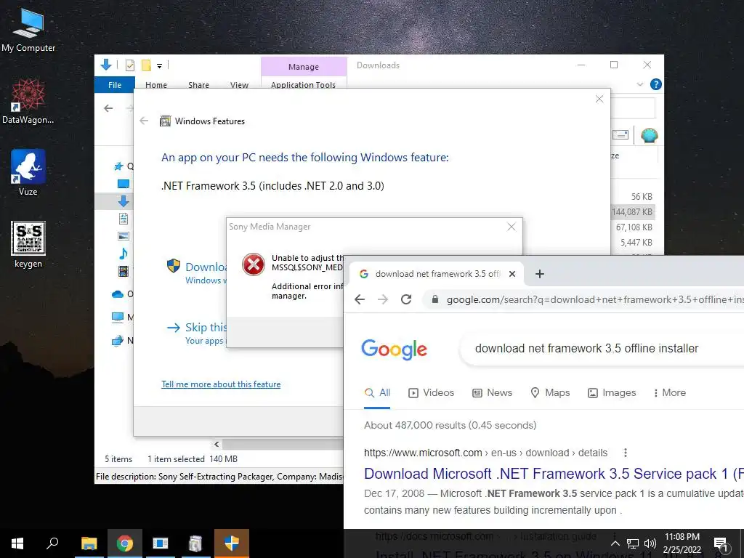Screen dimensions: 744x558
Task: Launch DataWagon desktop shortcut
Action: (28, 102)
